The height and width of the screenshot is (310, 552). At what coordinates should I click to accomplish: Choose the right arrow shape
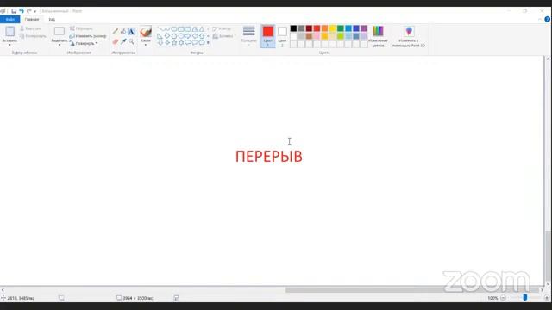[188, 36]
